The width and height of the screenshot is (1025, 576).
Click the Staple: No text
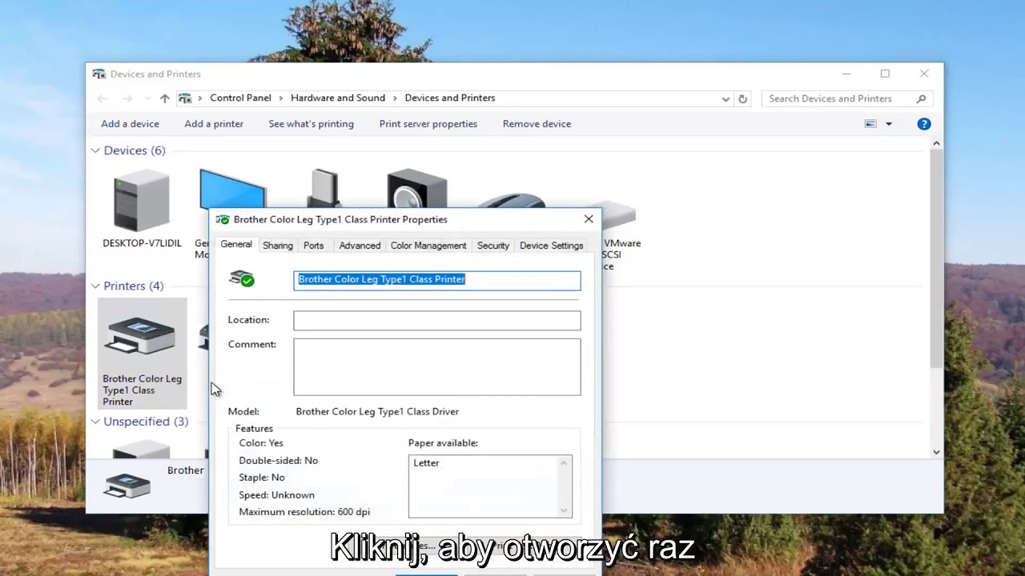click(x=262, y=478)
